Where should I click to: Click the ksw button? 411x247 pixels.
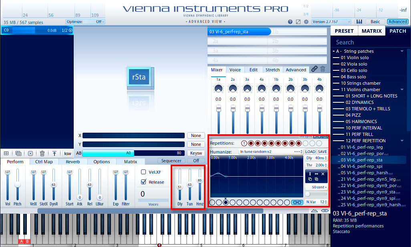tap(68, 153)
